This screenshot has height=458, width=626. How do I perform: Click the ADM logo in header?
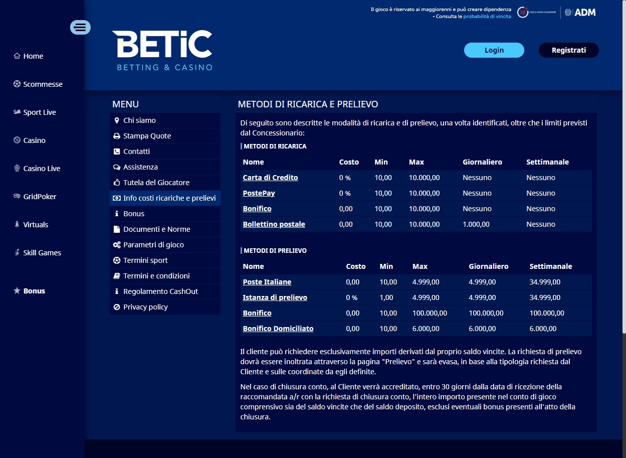click(x=581, y=13)
